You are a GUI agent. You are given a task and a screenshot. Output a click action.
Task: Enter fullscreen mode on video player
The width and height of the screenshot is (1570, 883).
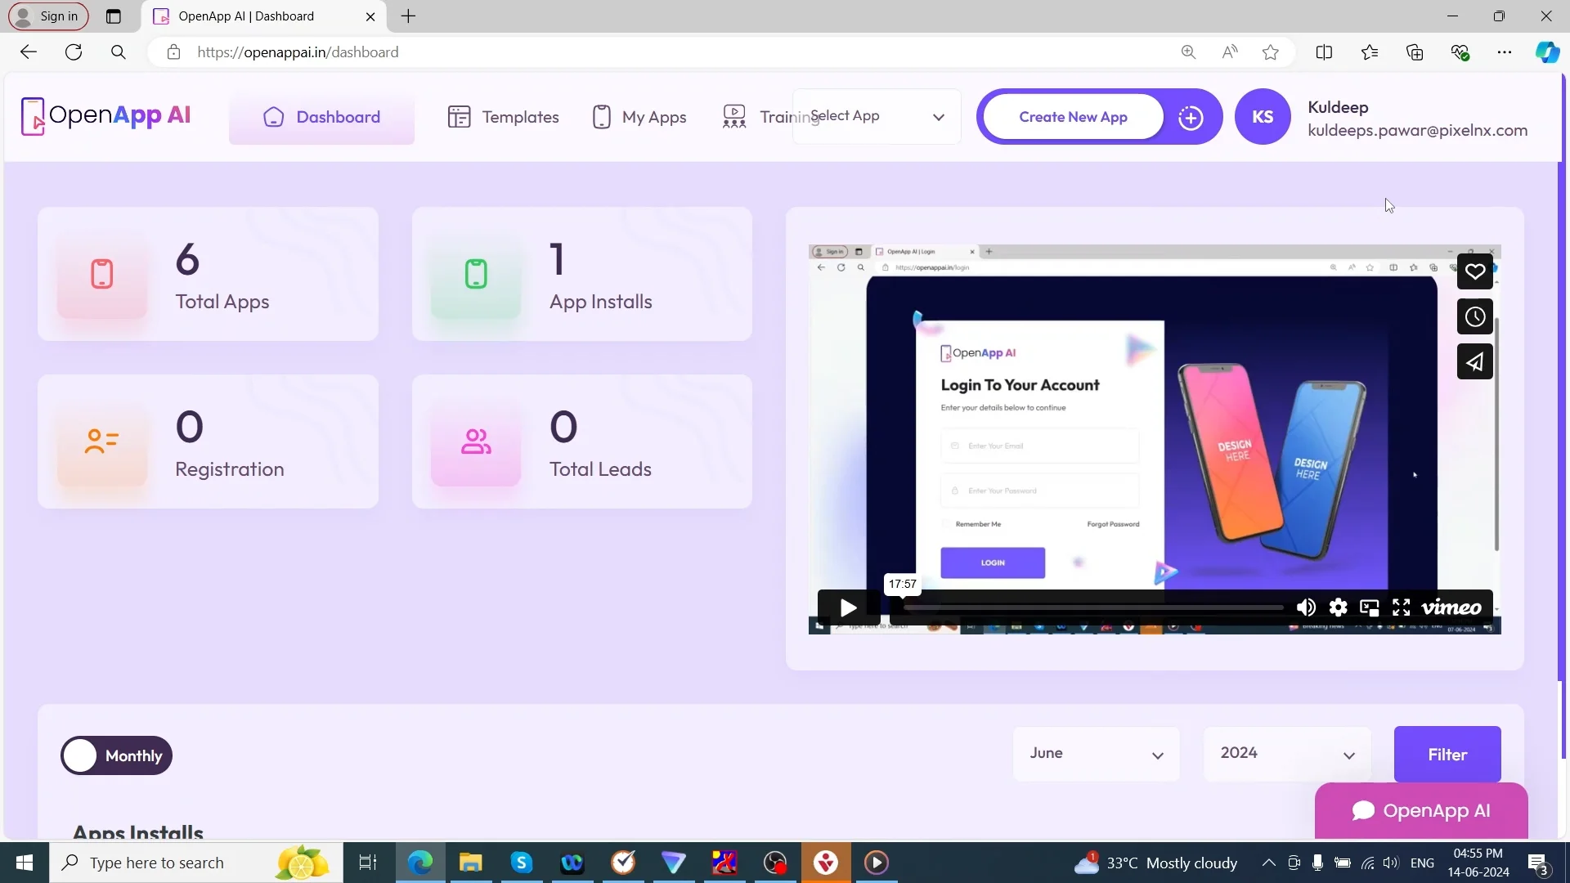[1401, 607]
